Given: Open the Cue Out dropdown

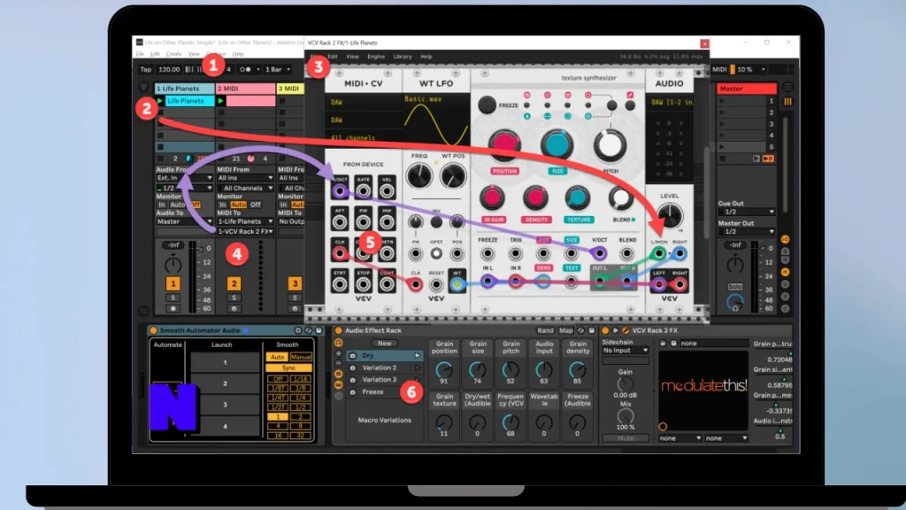Looking at the screenshot, I should [x=746, y=212].
